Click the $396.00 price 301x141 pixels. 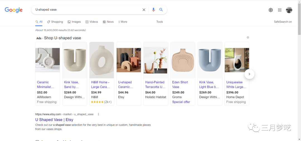(x=232, y=92)
